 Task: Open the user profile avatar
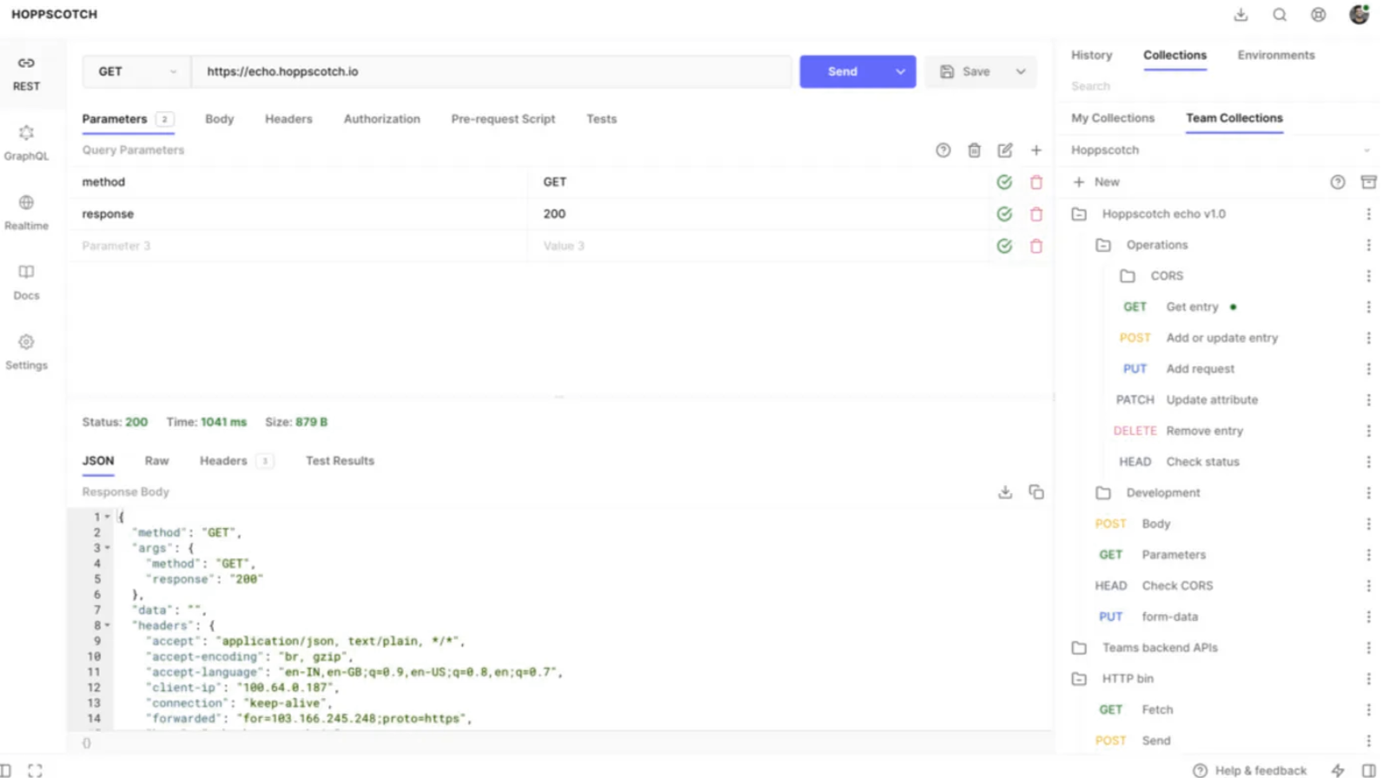[1359, 14]
